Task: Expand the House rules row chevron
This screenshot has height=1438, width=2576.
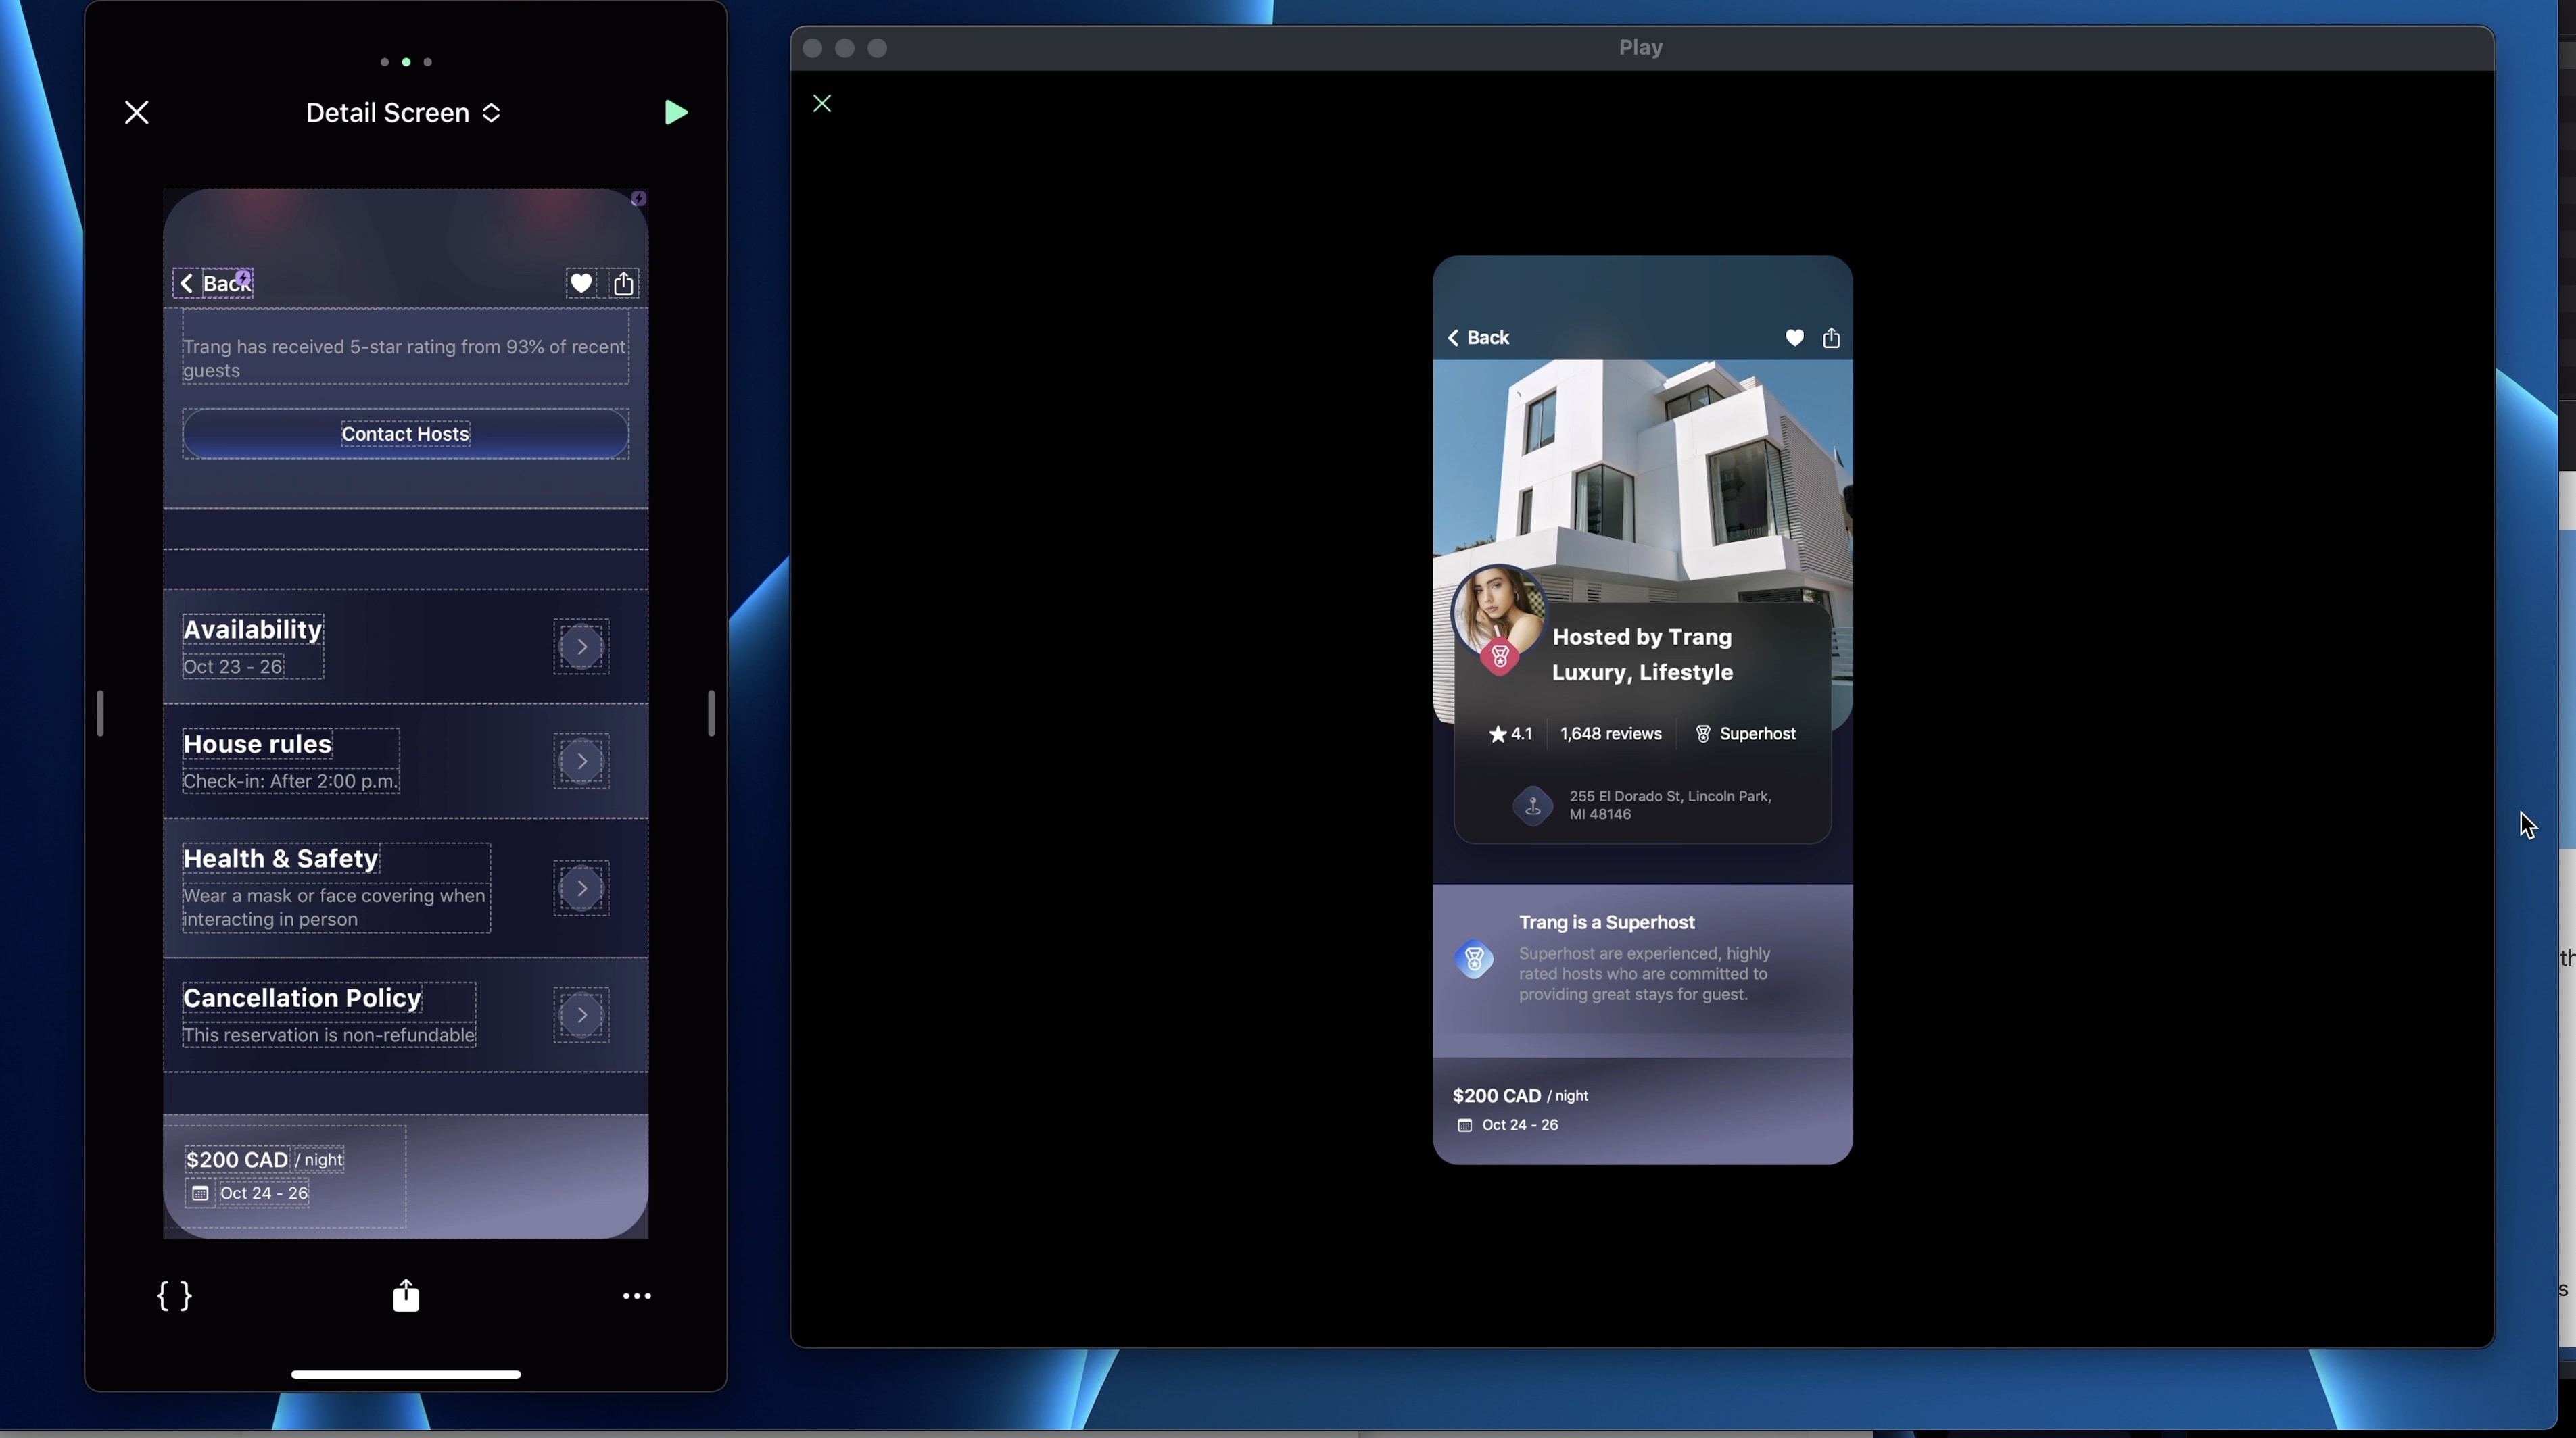Action: 582,762
